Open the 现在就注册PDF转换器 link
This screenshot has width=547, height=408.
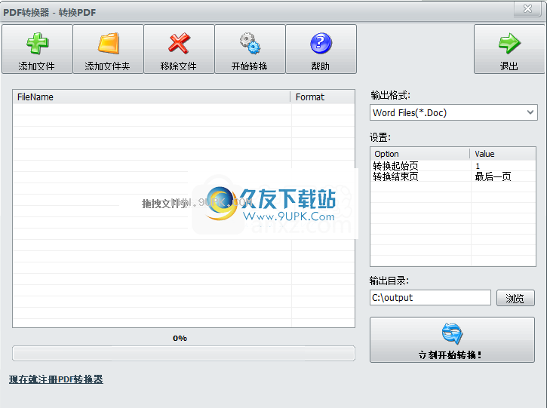coord(56,379)
